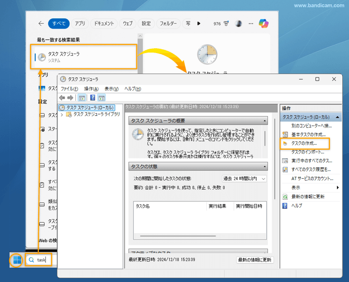Click the Windows Start button on taskbar
The height and width of the screenshot is (282, 349).
pos(17,260)
